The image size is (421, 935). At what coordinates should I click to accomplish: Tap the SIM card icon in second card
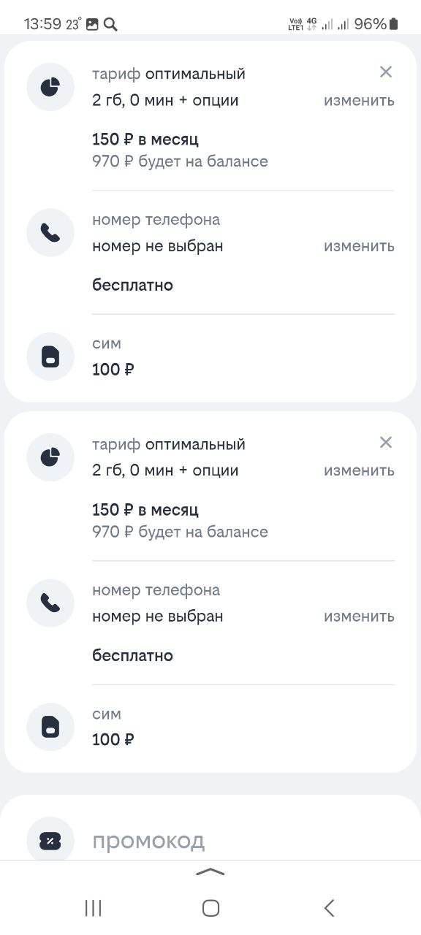pos(50,727)
